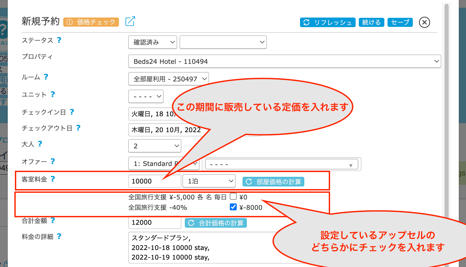Screen dimensions: 466x267
Task: Open the 大人 guest count dropdown
Action: (x=155, y=146)
